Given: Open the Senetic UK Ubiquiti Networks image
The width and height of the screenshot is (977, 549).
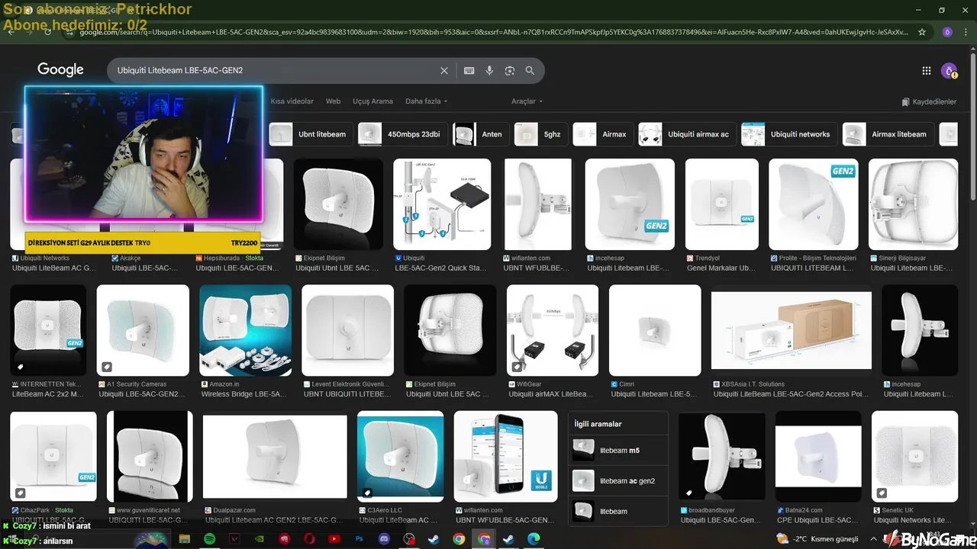Looking at the screenshot, I should click(914, 457).
